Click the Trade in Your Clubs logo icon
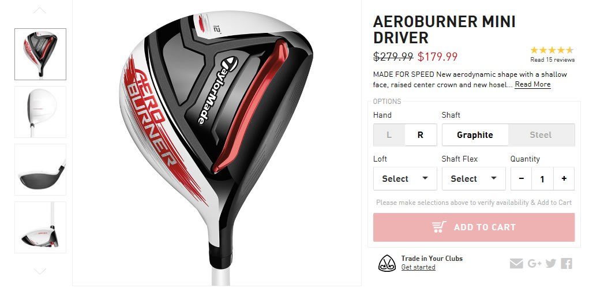Screen dimensions: 589x288 point(387,263)
